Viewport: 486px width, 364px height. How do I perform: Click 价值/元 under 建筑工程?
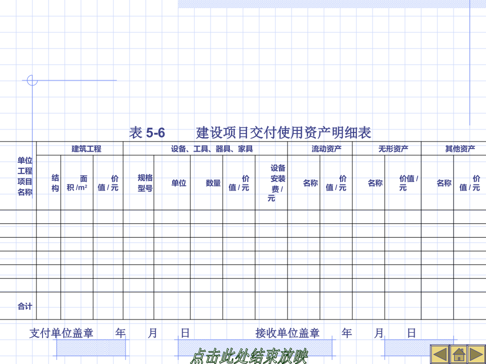[108, 183]
